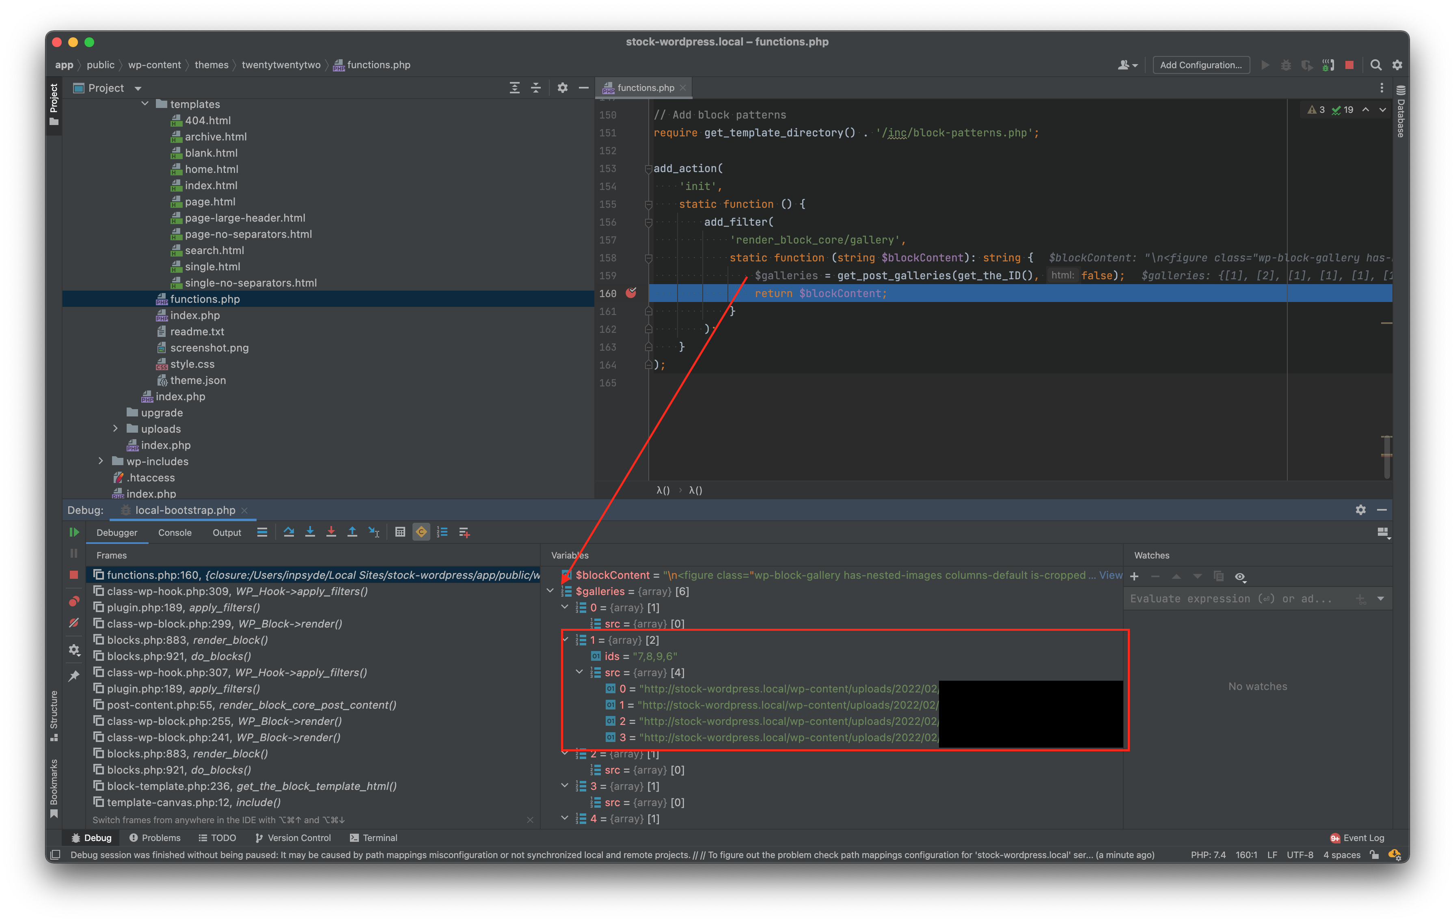This screenshot has height=923, width=1455.
Task: Open Search Everywhere magnifier
Action: tap(1376, 65)
